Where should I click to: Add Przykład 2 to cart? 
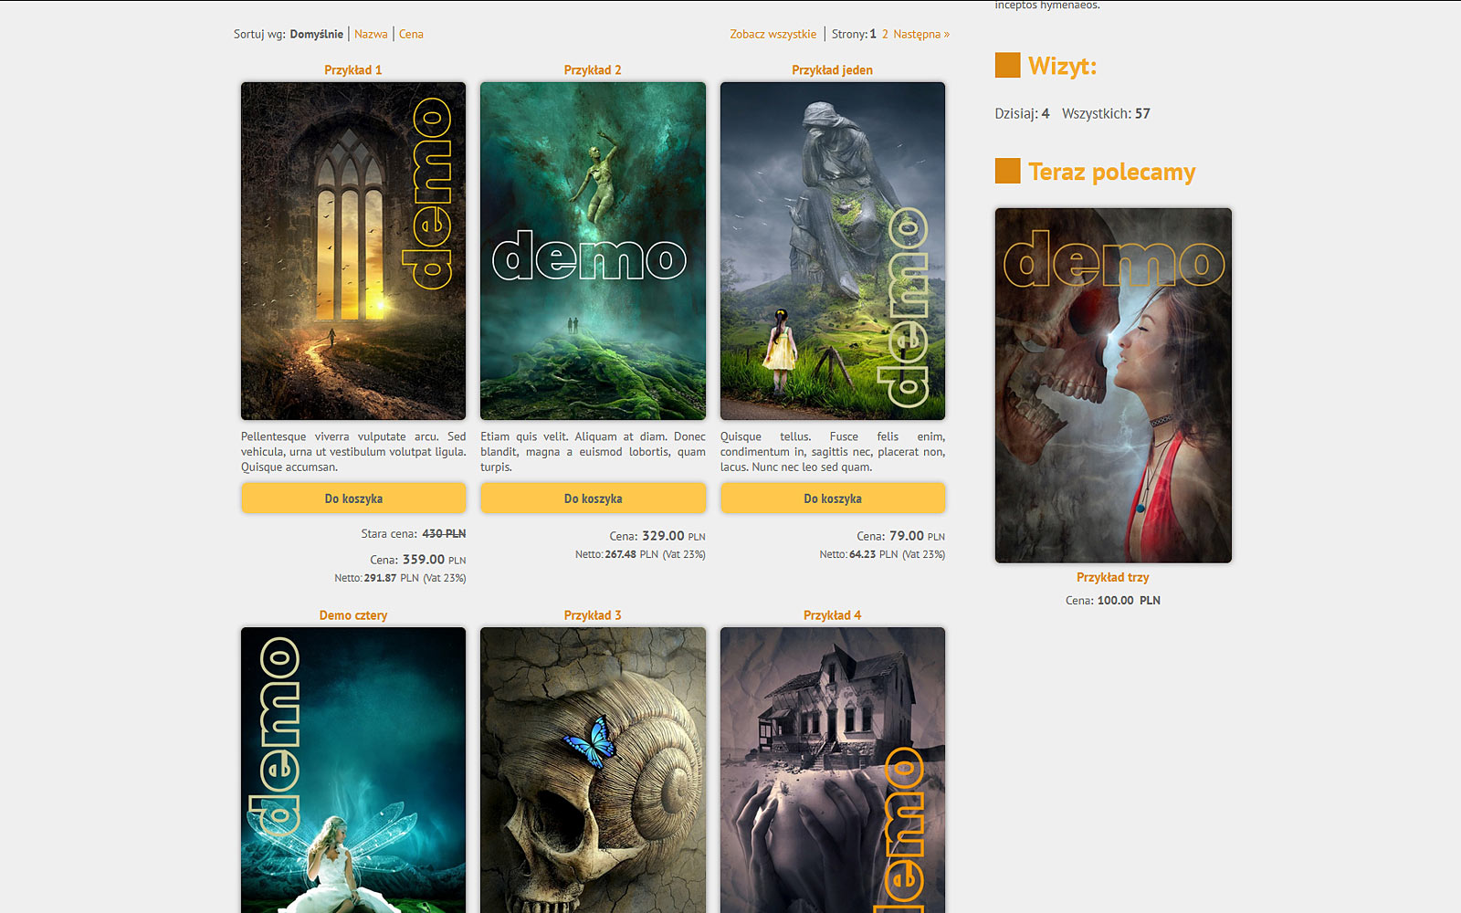pyautogui.click(x=593, y=498)
